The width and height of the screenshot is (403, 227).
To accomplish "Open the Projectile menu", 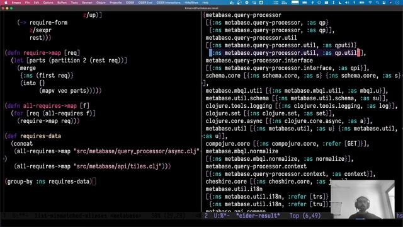I will [x=116, y=3].
